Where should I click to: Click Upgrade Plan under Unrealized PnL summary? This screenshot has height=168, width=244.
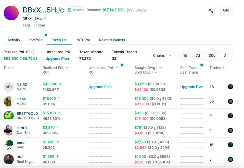coord(57,59)
